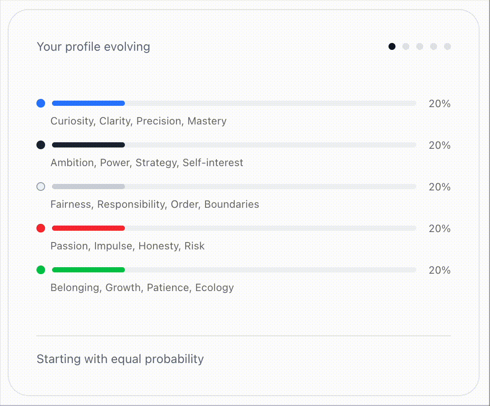Image resolution: width=490 pixels, height=406 pixels.
Task: Click the "Starting with equal probability" caption
Action: point(120,359)
